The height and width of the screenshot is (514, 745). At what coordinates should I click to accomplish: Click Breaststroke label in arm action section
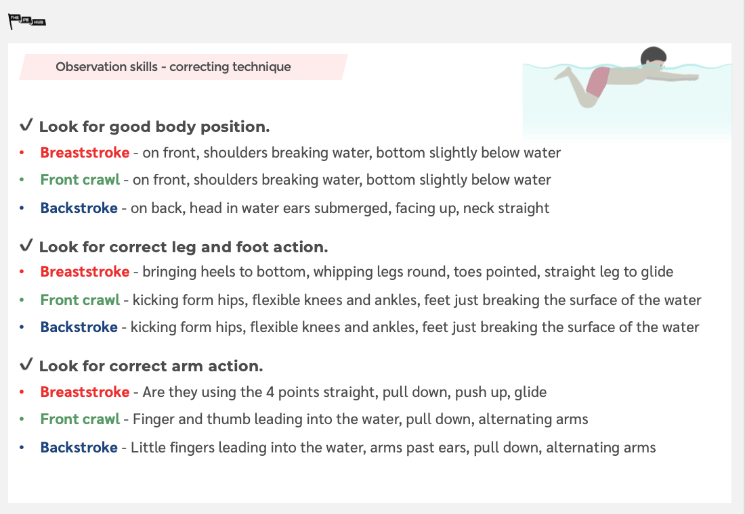[85, 392]
